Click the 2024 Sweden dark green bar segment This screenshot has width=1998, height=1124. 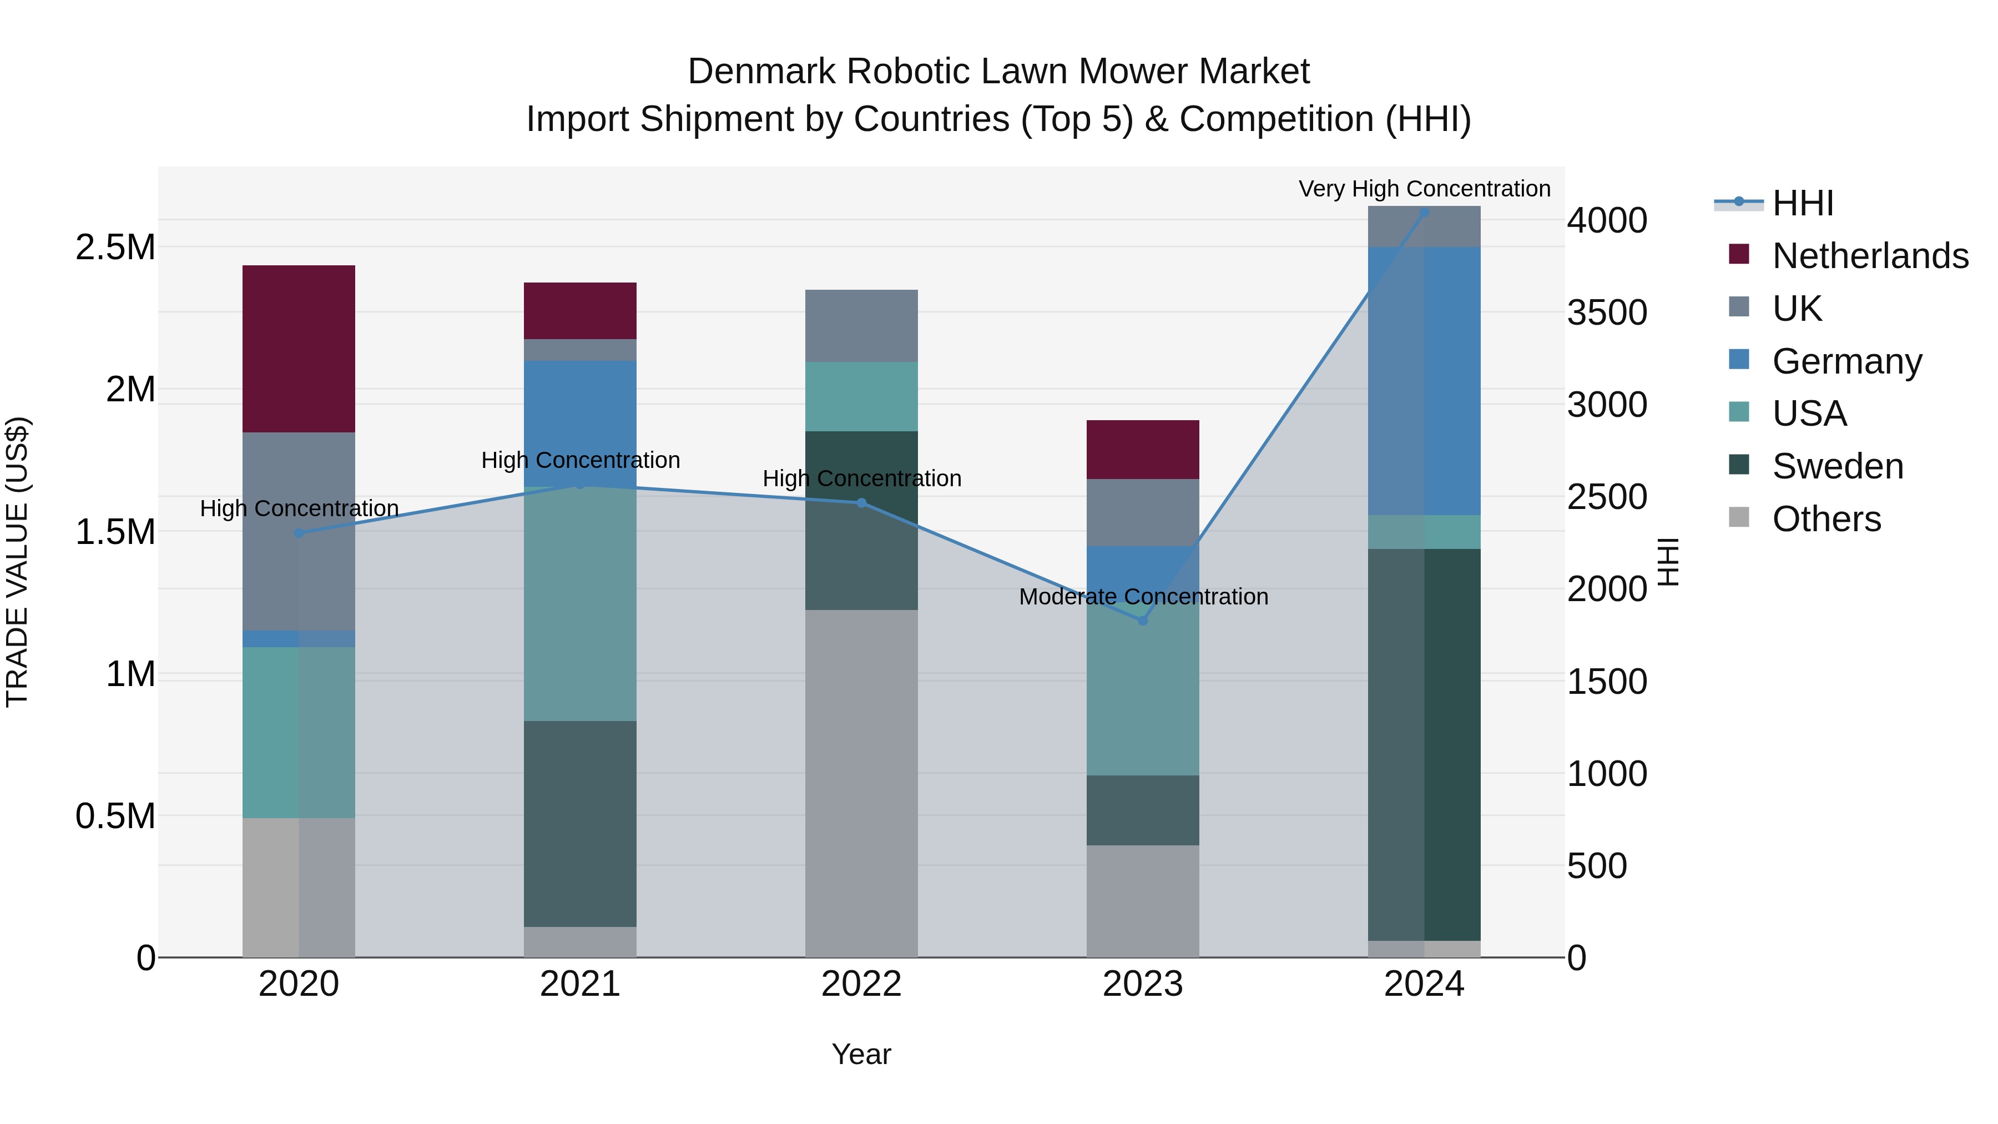(1424, 745)
